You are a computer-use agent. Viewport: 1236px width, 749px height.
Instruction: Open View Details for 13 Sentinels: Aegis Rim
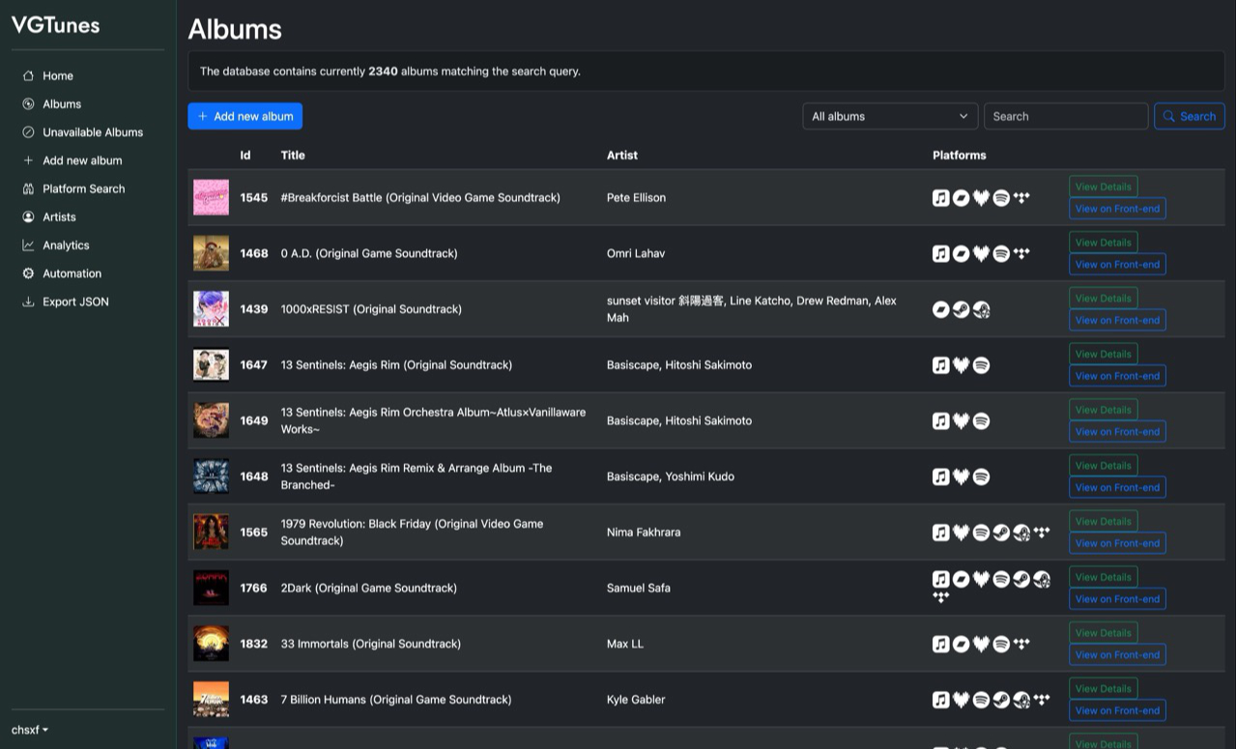coord(1103,354)
